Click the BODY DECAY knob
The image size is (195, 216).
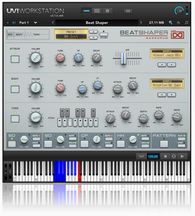coord(133,85)
